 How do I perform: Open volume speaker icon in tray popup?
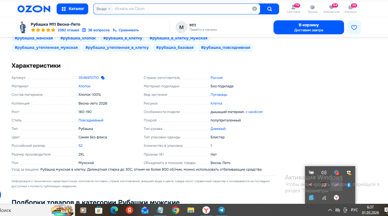click(324, 172)
